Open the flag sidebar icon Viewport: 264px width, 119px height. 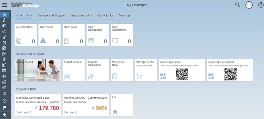(x=5, y=108)
